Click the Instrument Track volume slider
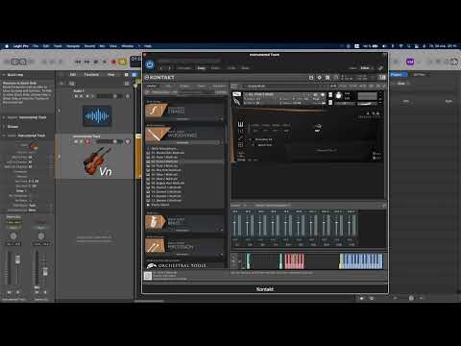The image size is (461, 346). coord(109,141)
